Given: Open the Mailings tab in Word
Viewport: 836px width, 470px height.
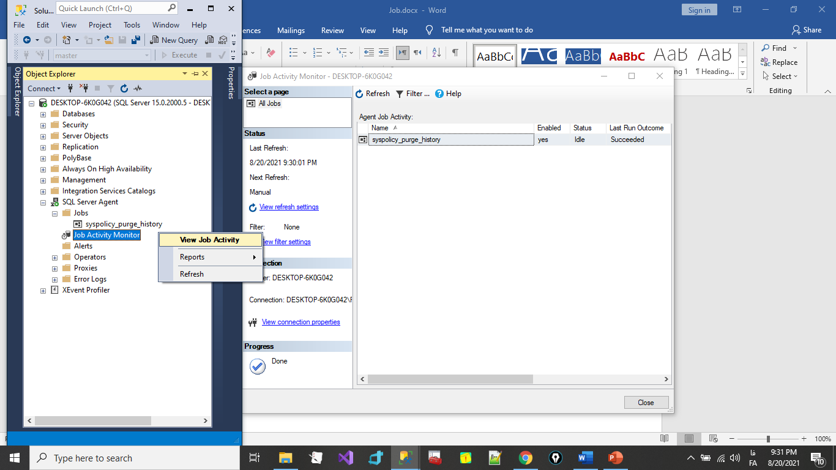Looking at the screenshot, I should 291,30.
